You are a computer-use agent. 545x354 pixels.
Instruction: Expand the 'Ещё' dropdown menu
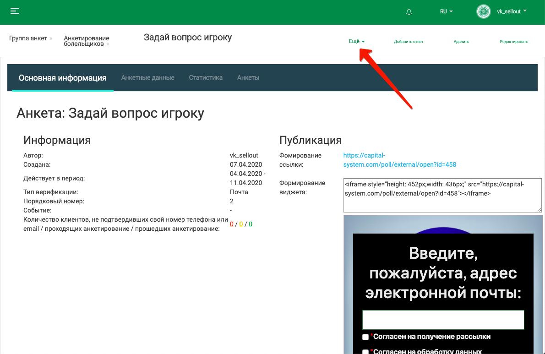(357, 41)
